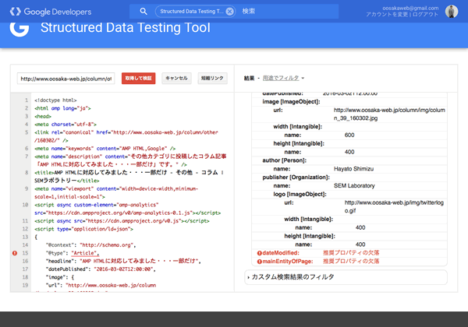Open the user profile avatar

point(452,12)
